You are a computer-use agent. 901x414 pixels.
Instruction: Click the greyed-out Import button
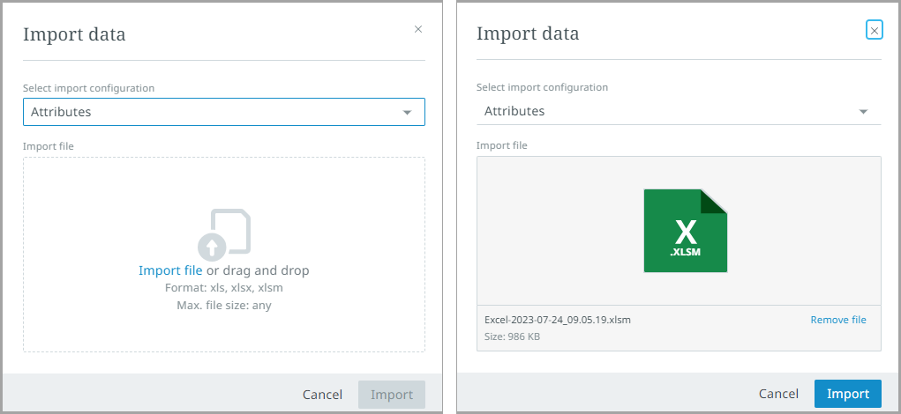391,395
